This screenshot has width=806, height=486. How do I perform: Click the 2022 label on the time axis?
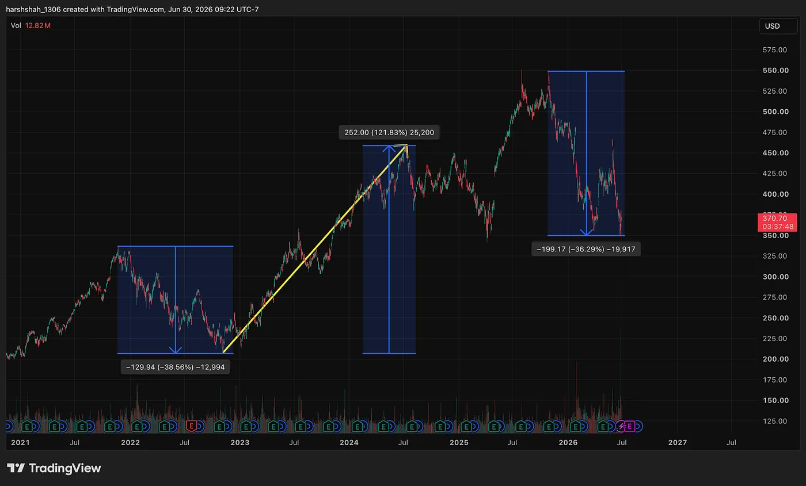click(130, 443)
